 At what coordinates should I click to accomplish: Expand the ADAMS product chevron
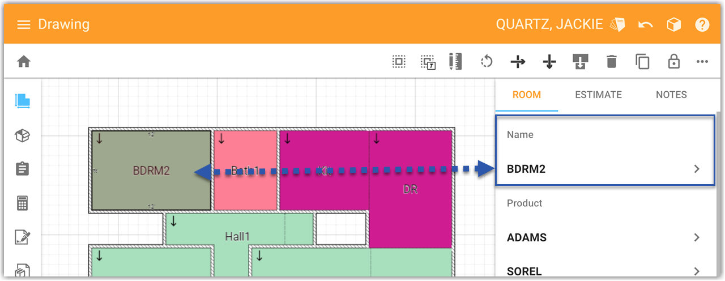[697, 237]
